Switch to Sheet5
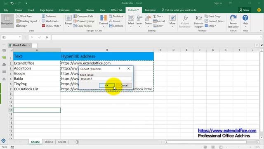Image resolution: width=264 pixels, height=149 pixels. tap(62, 142)
